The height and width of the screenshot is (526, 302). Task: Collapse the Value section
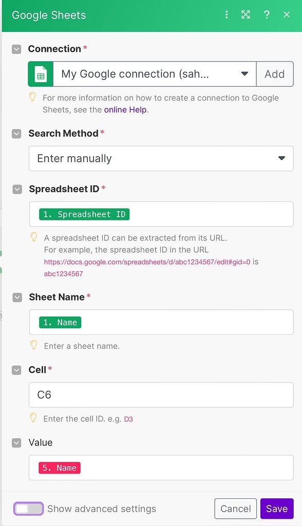[17, 442]
